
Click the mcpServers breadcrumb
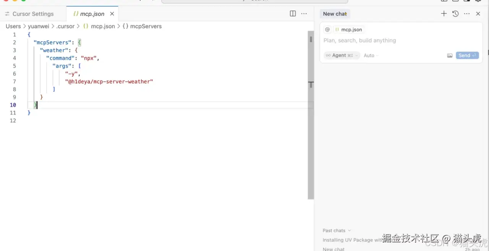142,26
